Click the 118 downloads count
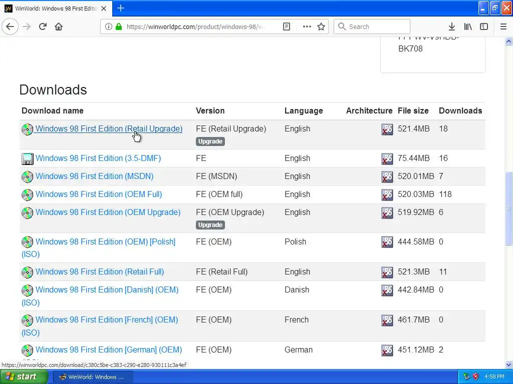Image resolution: width=513 pixels, height=384 pixels. pos(445,194)
